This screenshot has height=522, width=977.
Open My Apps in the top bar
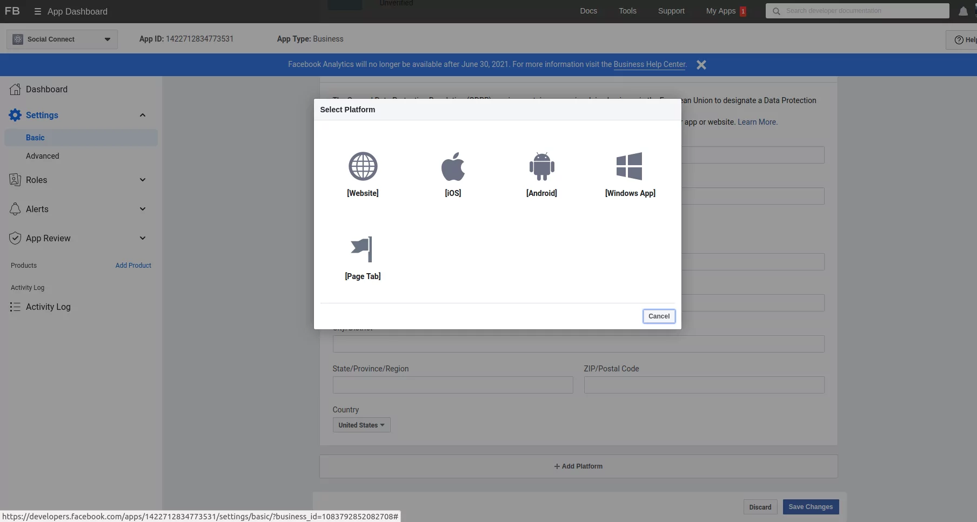(x=721, y=11)
